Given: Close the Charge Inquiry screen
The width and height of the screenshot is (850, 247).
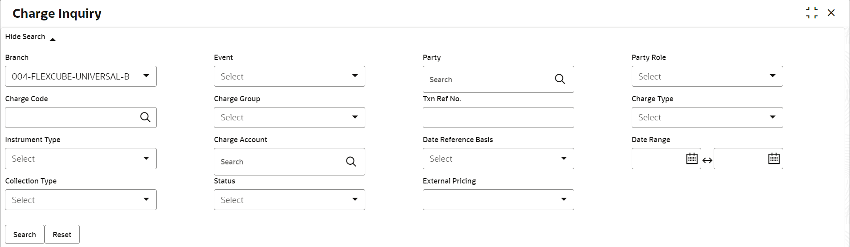Looking at the screenshot, I should point(831,13).
